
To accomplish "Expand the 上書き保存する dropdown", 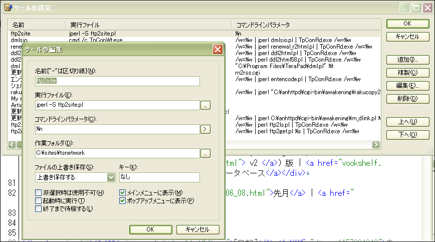I will pos(111,177).
